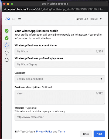
Task: Click the Meta infinity logo
Action: (8, 19)
